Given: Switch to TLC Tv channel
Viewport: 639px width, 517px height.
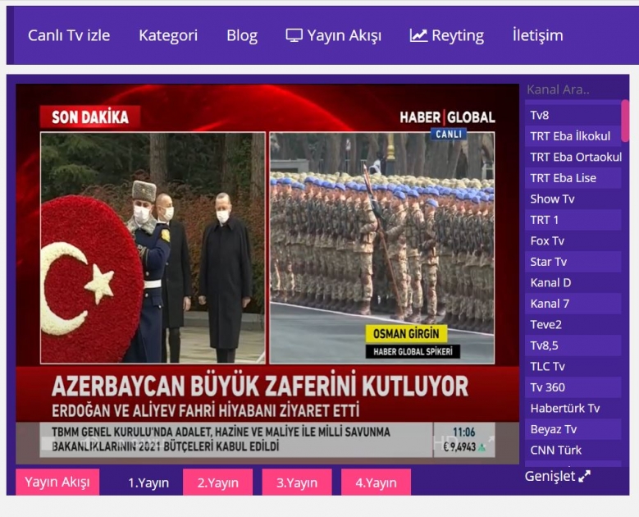Looking at the screenshot, I should point(573,367).
